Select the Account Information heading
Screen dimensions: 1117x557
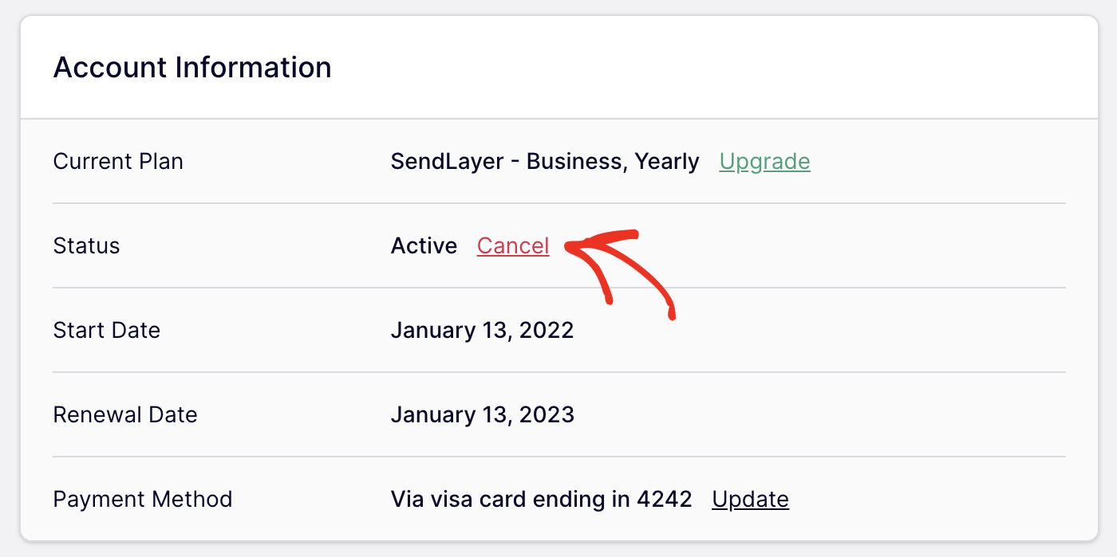click(x=191, y=67)
